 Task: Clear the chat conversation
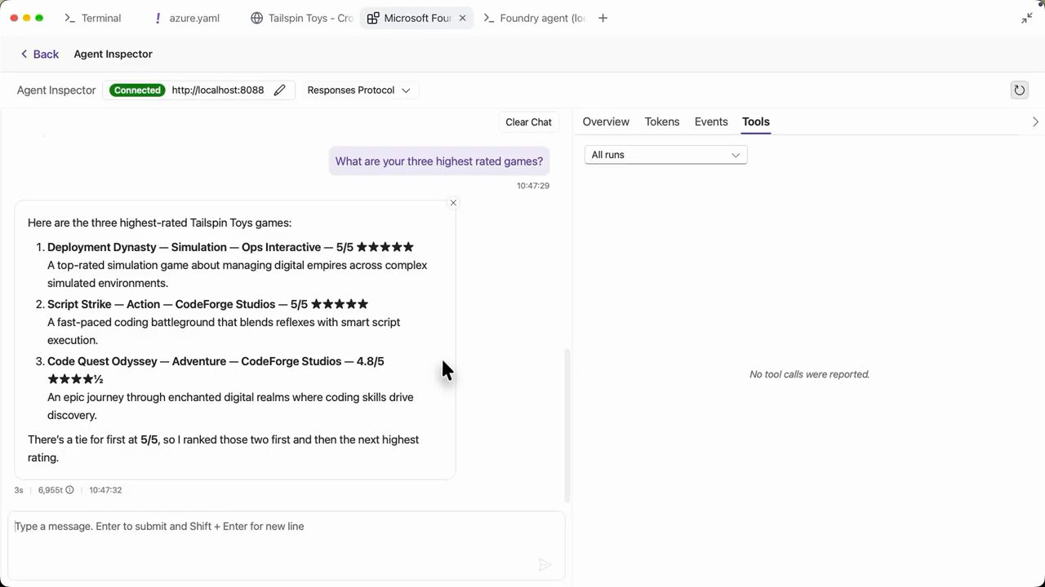528,122
